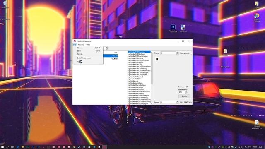The width and height of the screenshot is (265, 149).
Task: Select the archive folder icon at top-right of desktop
Action: pos(257,5)
